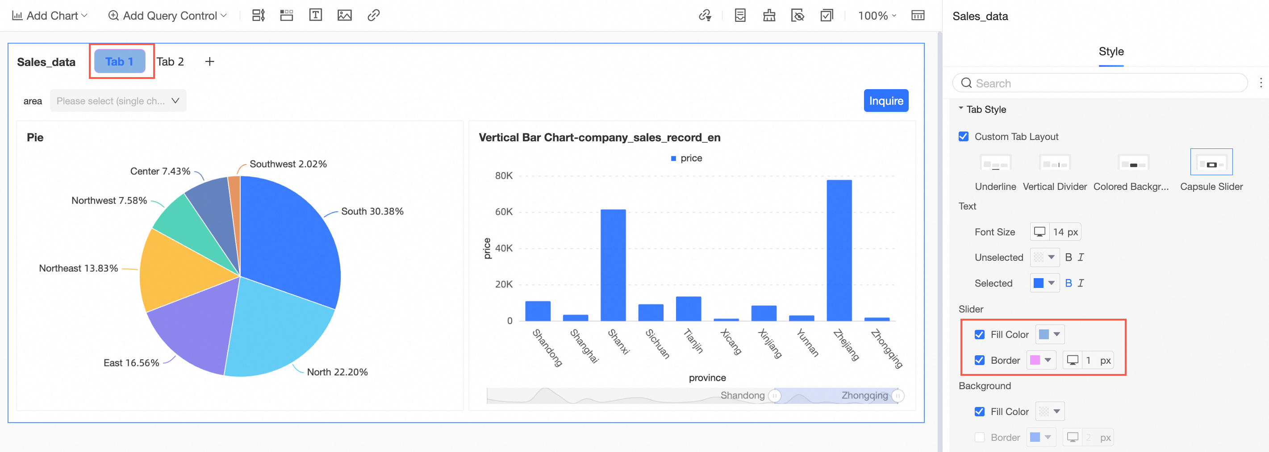Click the insert image icon

[x=344, y=15]
